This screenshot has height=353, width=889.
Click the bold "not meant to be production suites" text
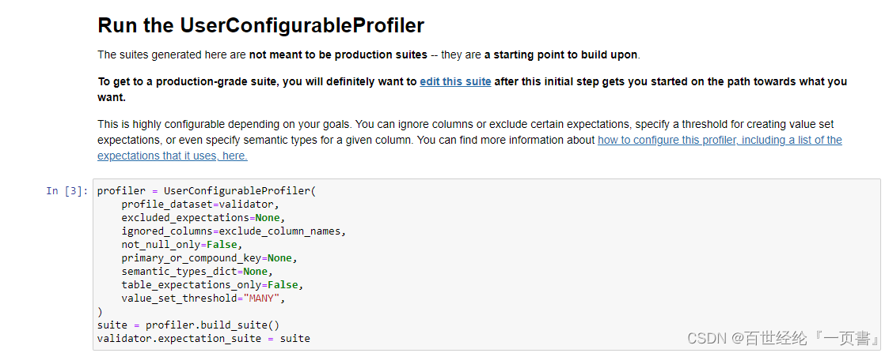pyautogui.click(x=338, y=54)
